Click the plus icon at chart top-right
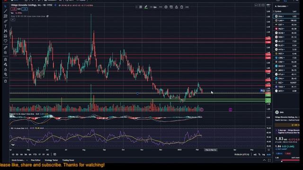Screen dimensions: 303x170 pyautogui.click(x=256, y=5)
